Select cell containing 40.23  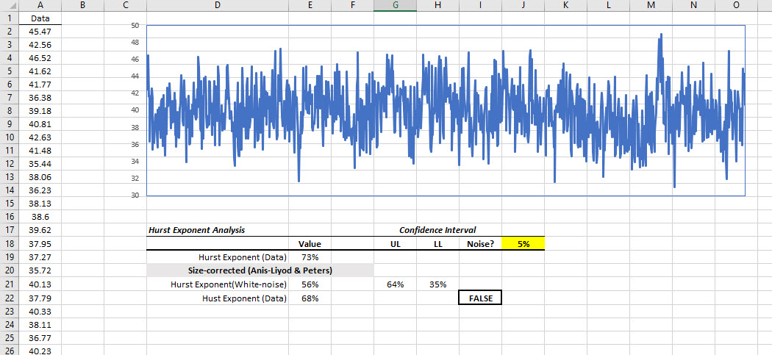(40, 351)
